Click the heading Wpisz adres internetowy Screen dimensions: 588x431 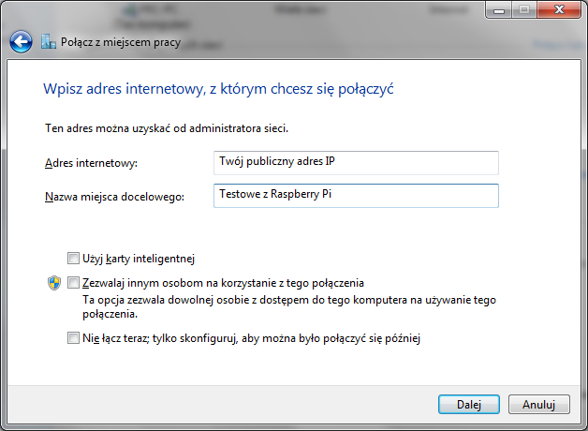click(219, 89)
